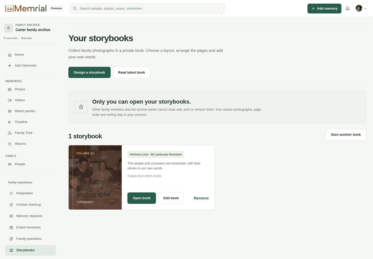The height and width of the screenshot is (259, 373).
Task: Click the '7 memories' count
Action: coord(11,38)
